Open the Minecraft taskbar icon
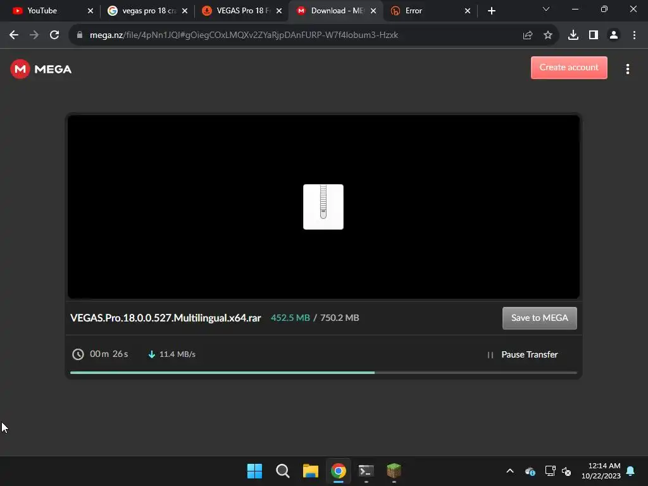The width and height of the screenshot is (648, 486). [394, 471]
